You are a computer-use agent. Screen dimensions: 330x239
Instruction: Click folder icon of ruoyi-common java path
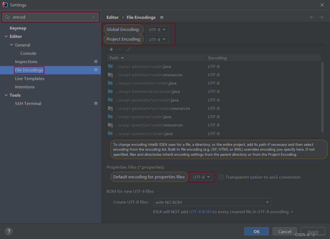click(x=110, y=83)
